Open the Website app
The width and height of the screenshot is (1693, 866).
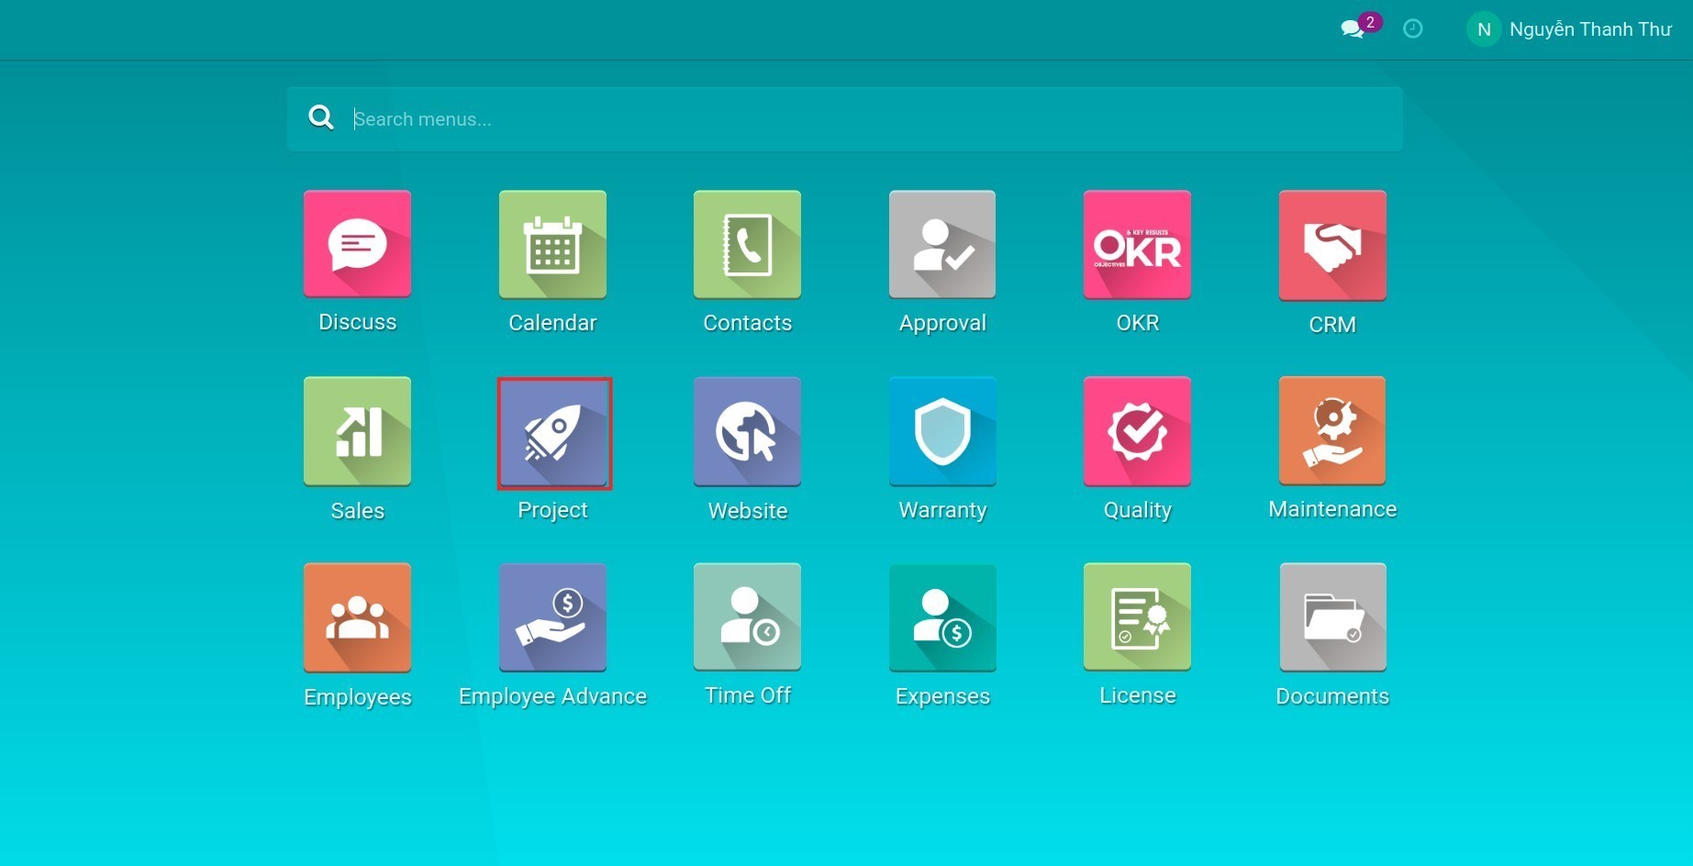click(747, 431)
